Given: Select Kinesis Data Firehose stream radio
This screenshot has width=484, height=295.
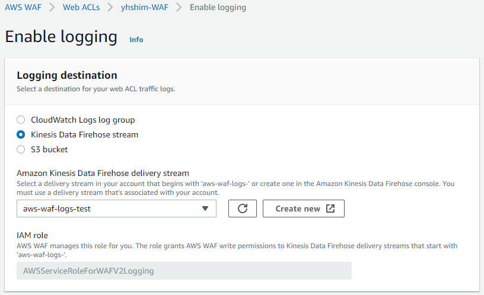Looking at the screenshot, I should pyautogui.click(x=21, y=134).
